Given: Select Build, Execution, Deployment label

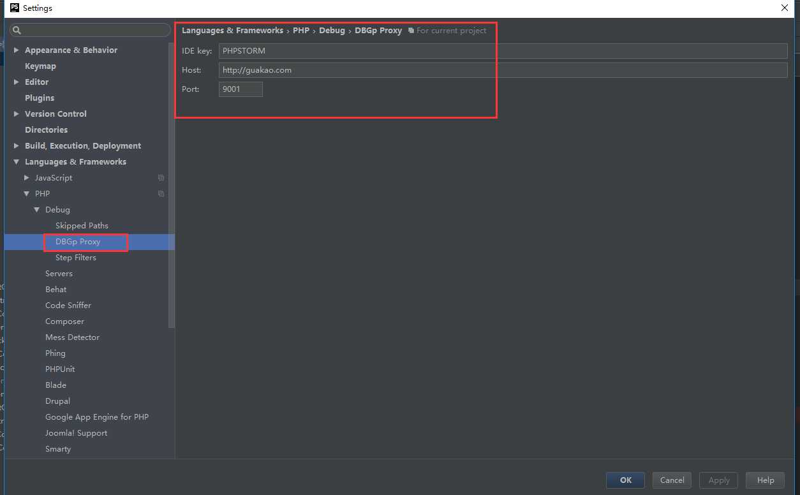Looking at the screenshot, I should pyautogui.click(x=83, y=145).
